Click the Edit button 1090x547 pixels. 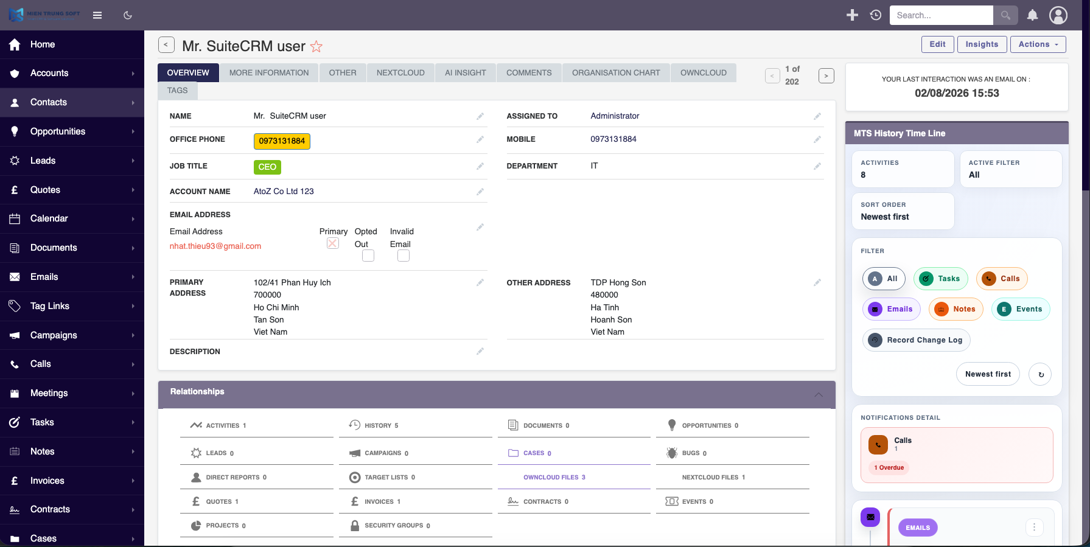937,44
